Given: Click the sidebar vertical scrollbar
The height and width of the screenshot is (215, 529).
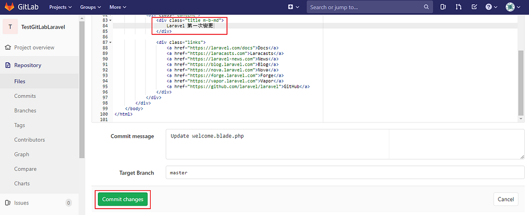Looking at the screenshot, I should pos(81,91).
